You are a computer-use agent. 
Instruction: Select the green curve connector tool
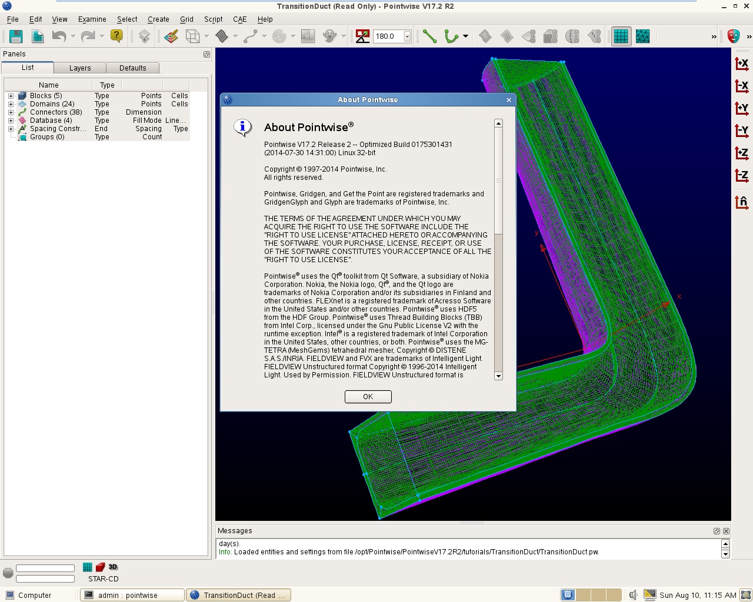(451, 36)
